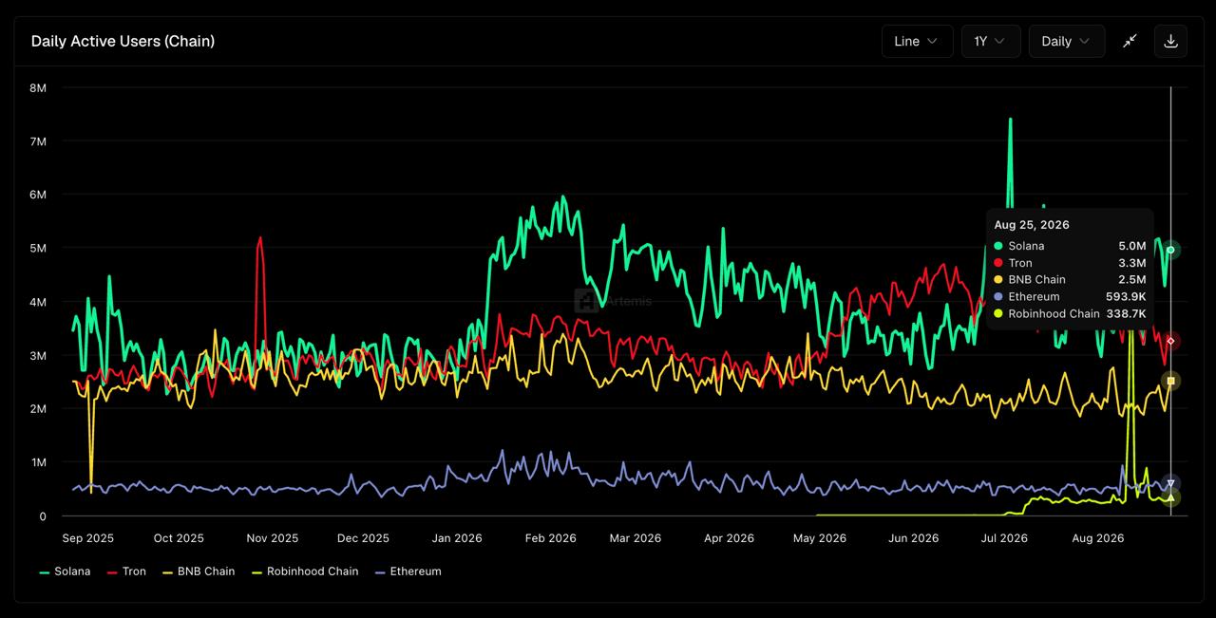
Task: Click the 5M y-axis label
Action: 38,248
